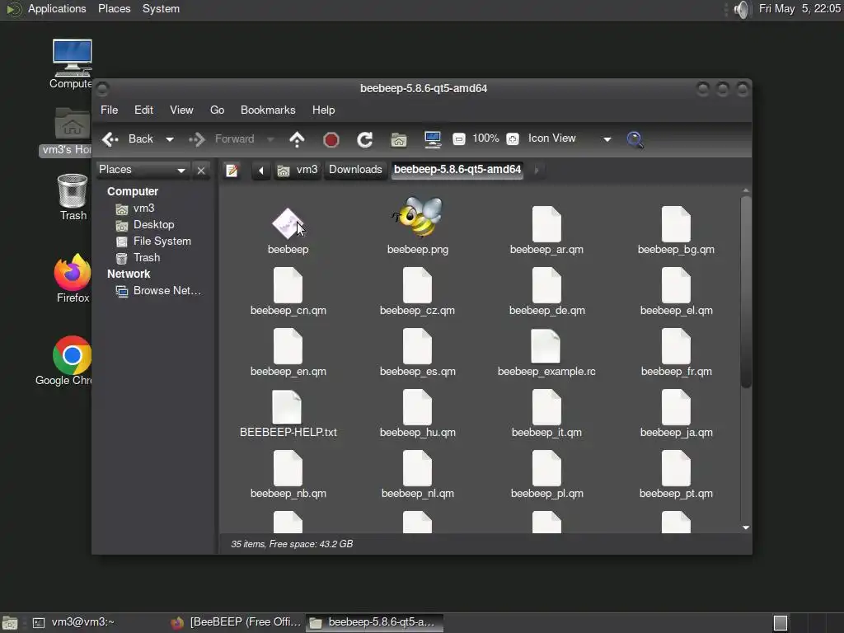This screenshot has height=633, width=844.
Task: Select the beebeep_fr.qm file
Action: (x=676, y=352)
